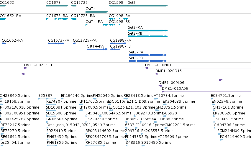Click the GstT4-RA transcript label
The width and height of the screenshot is (251, 147).
[x=94, y=22]
